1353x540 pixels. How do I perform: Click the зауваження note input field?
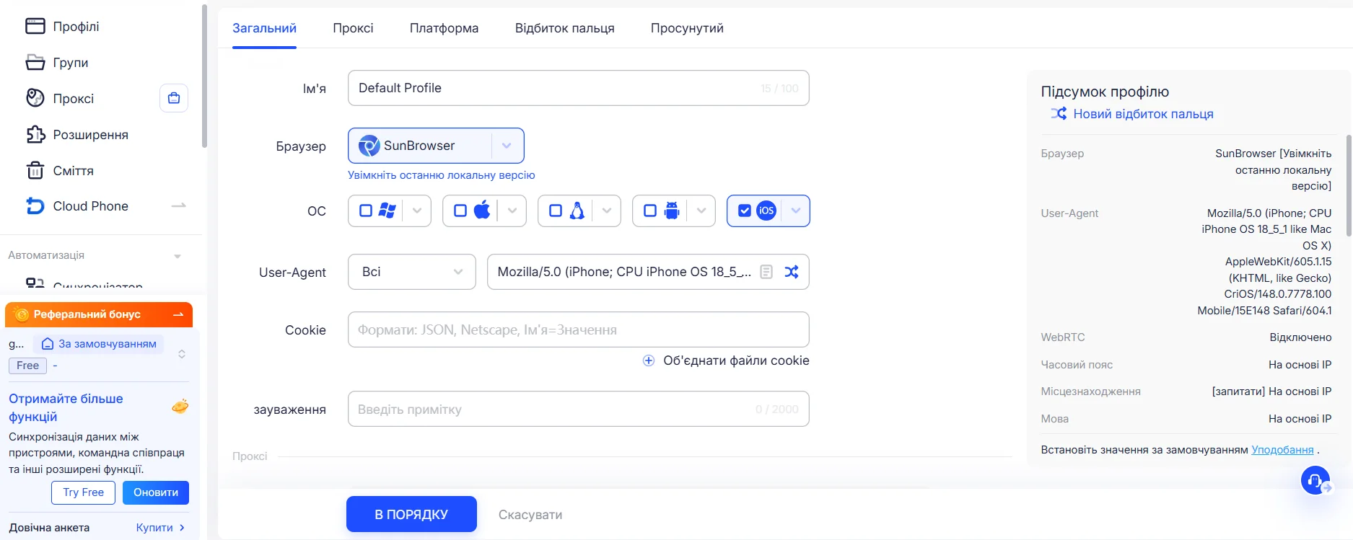coord(579,409)
